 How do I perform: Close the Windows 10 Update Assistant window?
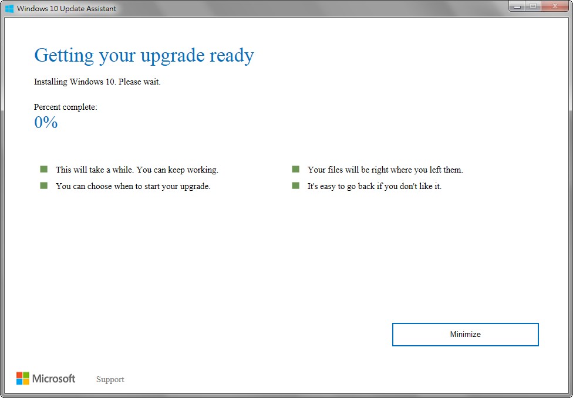click(555, 7)
